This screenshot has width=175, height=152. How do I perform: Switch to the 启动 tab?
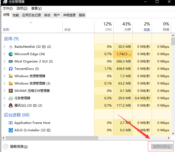pyautogui.click(x=47, y=15)
